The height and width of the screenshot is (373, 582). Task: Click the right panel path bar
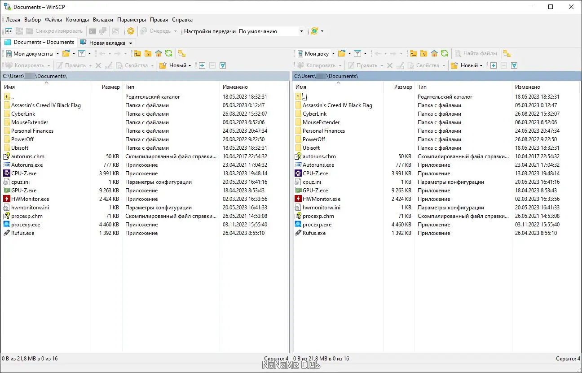[x=436, y=76]
